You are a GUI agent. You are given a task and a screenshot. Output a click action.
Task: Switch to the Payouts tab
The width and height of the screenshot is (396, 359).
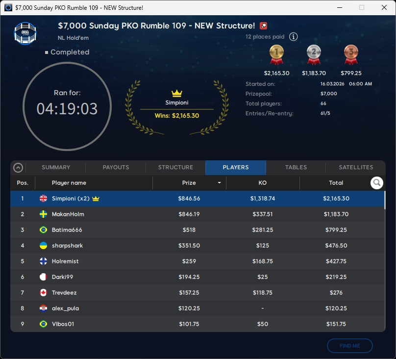pos(116,167)
